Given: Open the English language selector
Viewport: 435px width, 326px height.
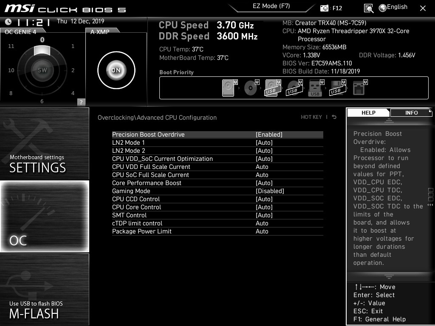Looking at the screenshot, I should (x=393, y=7).
